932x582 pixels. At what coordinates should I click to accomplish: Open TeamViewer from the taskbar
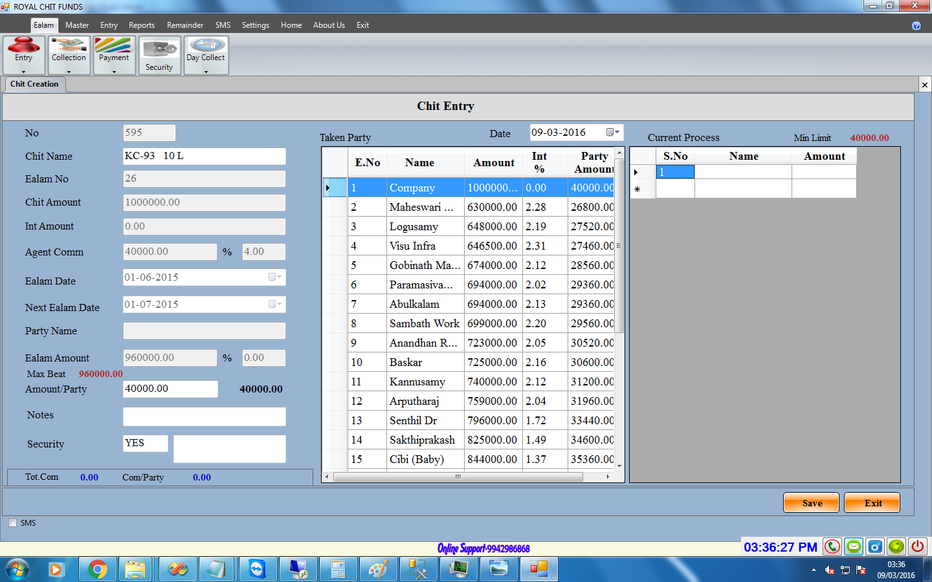click(258, 570)
